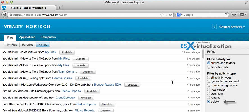This screenshot has height=112, width=249.
Task: Reload the page with refresh icon
Action: [171, 15]
